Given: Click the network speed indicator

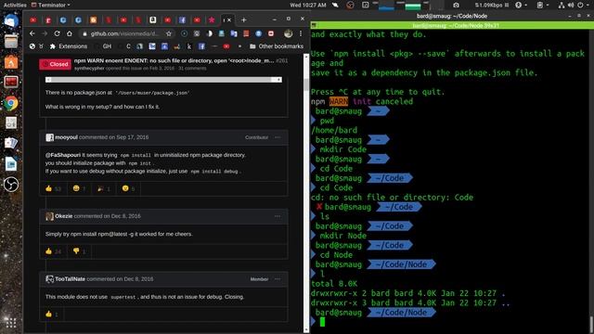Looking at the screenshot, I should (491, 5).
